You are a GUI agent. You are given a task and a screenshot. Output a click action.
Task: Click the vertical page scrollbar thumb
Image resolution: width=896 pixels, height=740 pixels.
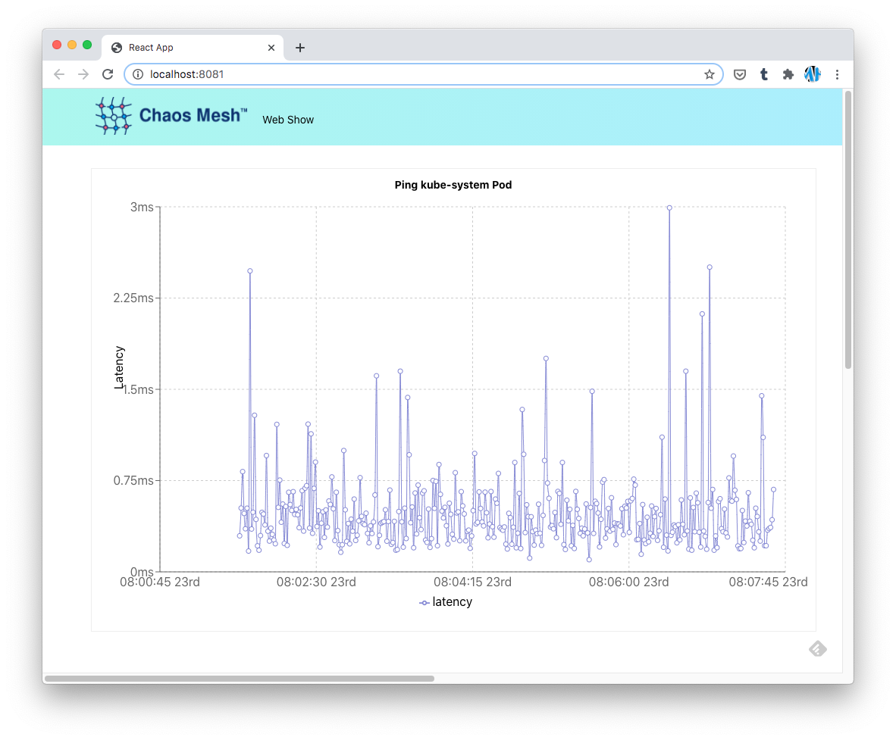tap(848, 230)
